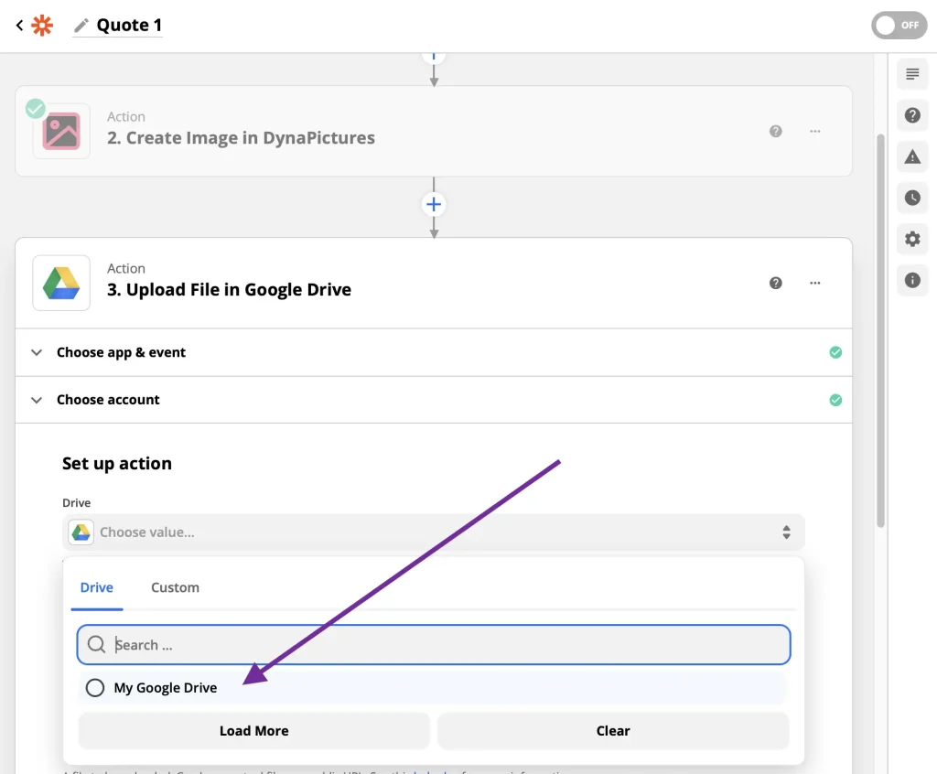Expand the Choose app & event section
The image size is (937, 774).
(x=434, y=352)
